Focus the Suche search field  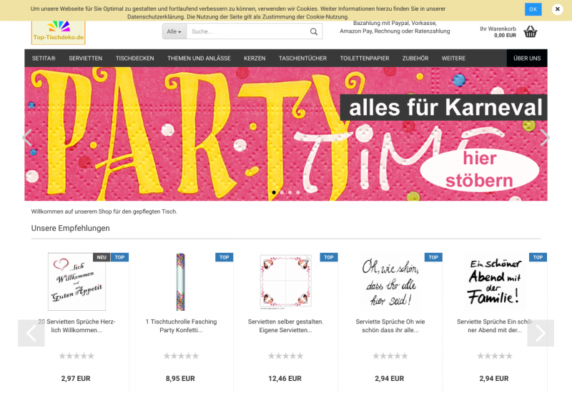248,31
